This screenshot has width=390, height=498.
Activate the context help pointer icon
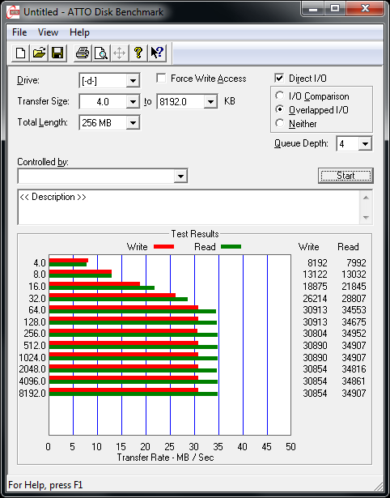tap(156, 53)
